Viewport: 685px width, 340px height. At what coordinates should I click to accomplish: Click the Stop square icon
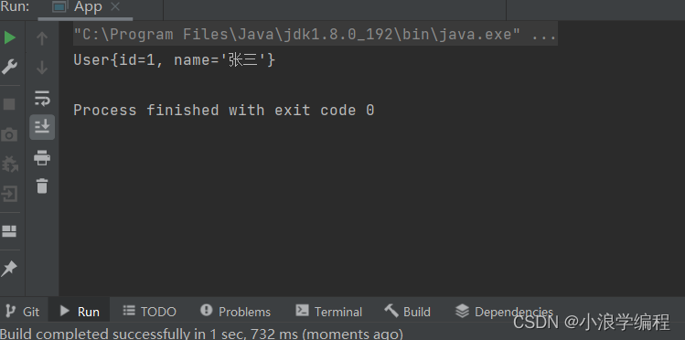click(9, 104)
